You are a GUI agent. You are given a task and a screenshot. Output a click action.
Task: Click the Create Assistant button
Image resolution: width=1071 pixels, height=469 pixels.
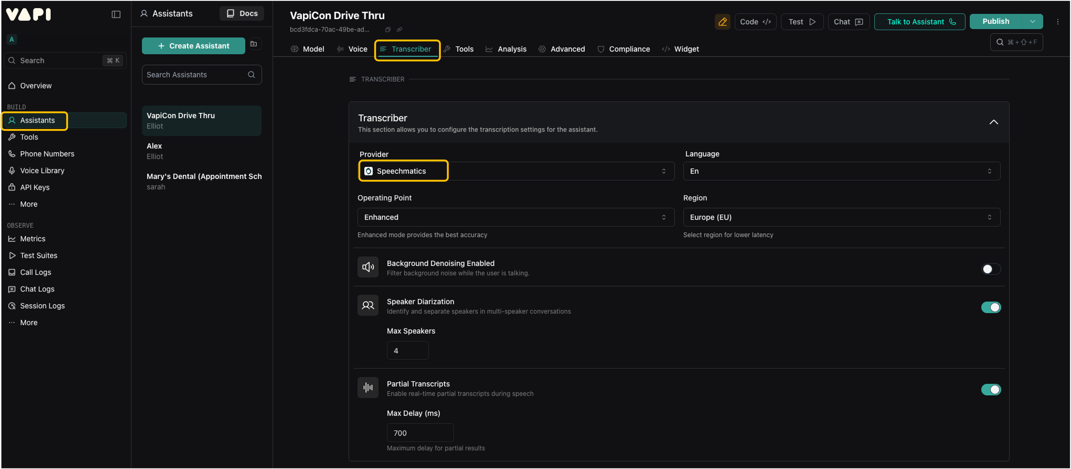(x=193, y=46)
